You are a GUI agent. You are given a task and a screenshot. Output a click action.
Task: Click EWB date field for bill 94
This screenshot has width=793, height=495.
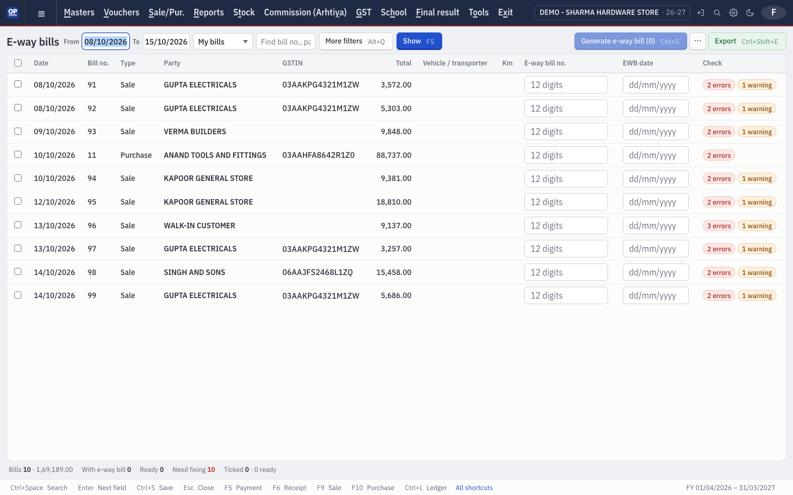click(656, 179)
